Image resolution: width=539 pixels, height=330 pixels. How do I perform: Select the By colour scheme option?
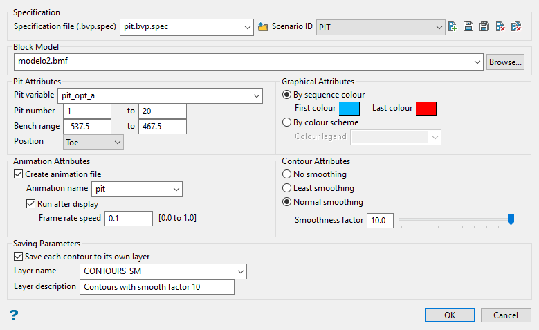click(x=287, y=122)
